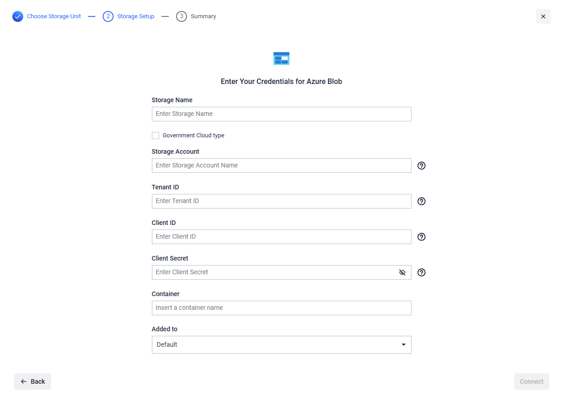Jump to the Summary step
Image resolution: width=562 pixels, height=402 pixels.
point(203,16)
